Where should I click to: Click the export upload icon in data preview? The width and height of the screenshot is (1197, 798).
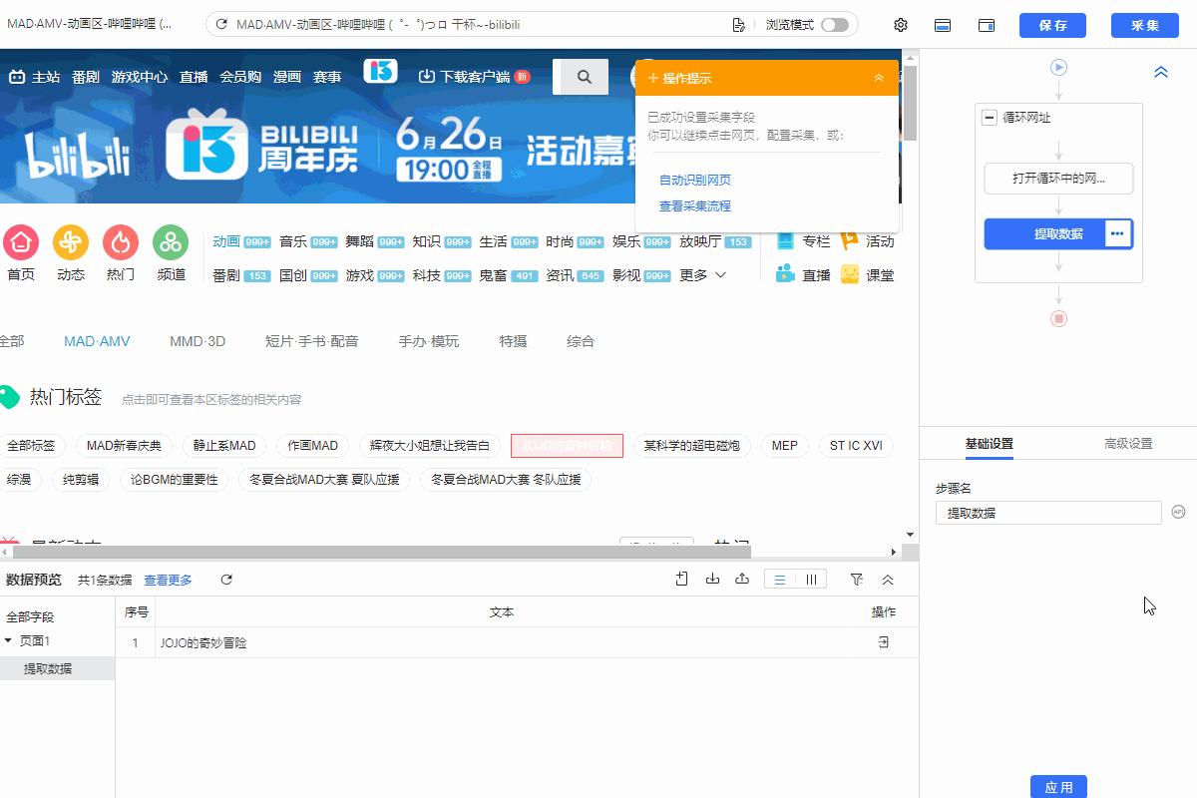(742, 579)
